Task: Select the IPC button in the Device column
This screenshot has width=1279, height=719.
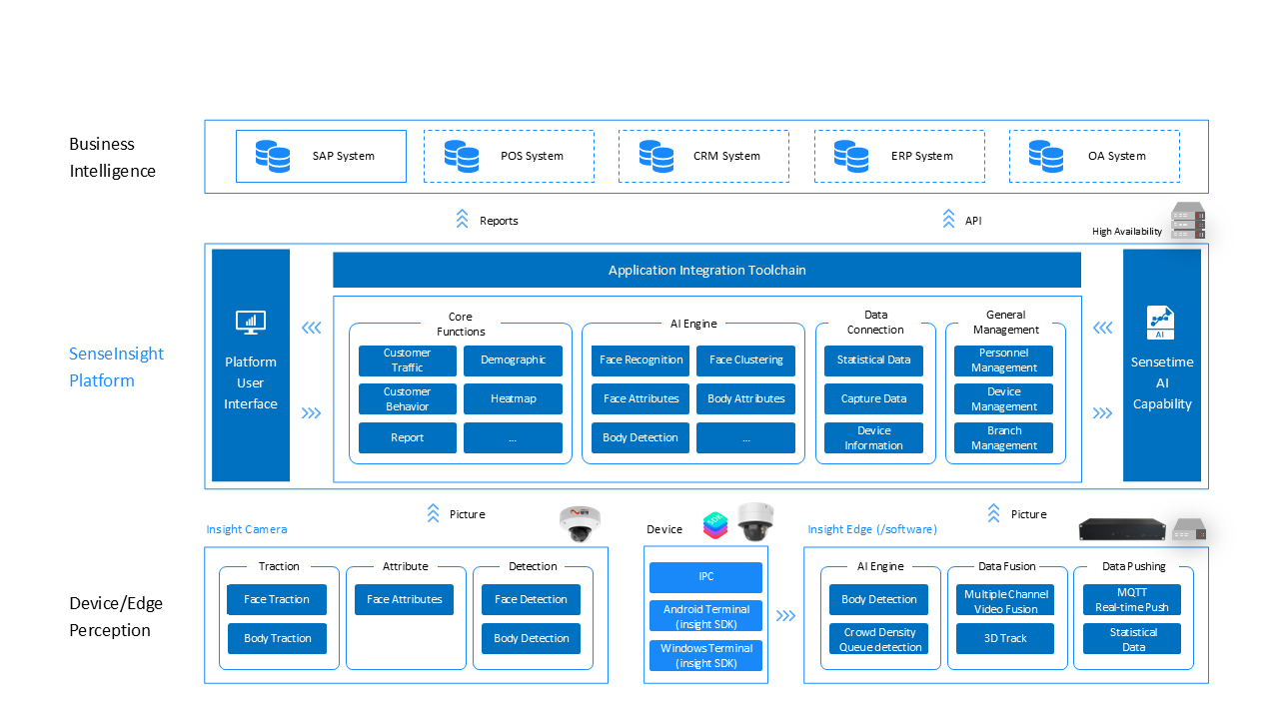Action: pyautogui.click(x=705, y=577)
